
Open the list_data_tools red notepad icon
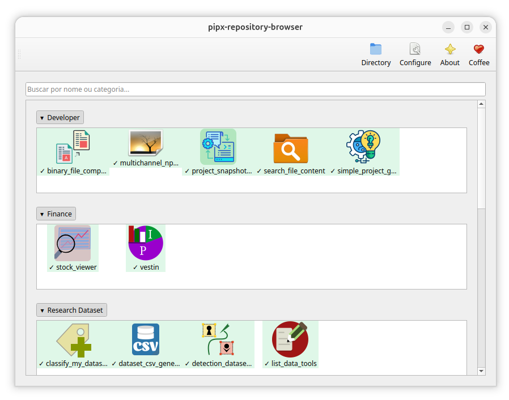pos(290,339)
